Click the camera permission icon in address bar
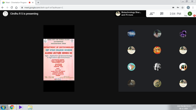This screenshot has height=110, width=196. 173,8
